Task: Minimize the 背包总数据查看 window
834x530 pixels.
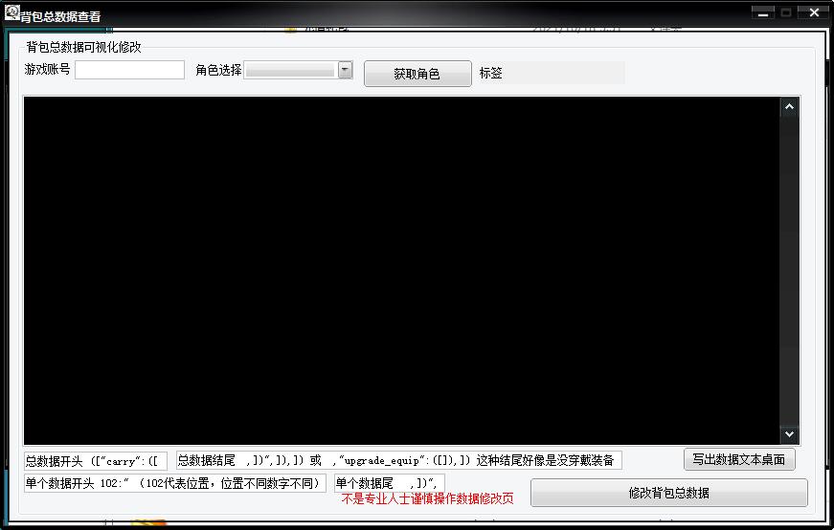Action: click(x=762, y=12)
